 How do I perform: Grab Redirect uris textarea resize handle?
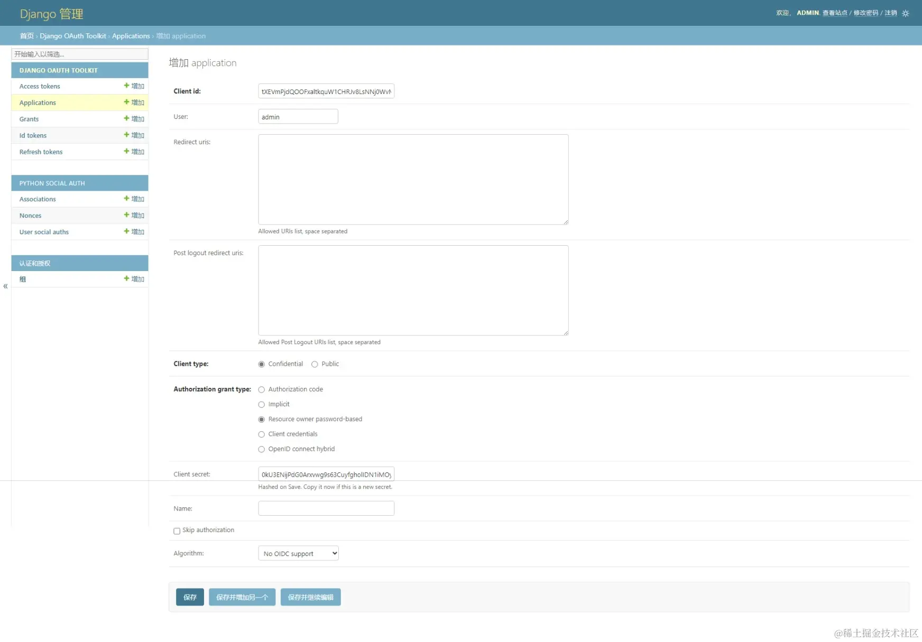[566, 222]
